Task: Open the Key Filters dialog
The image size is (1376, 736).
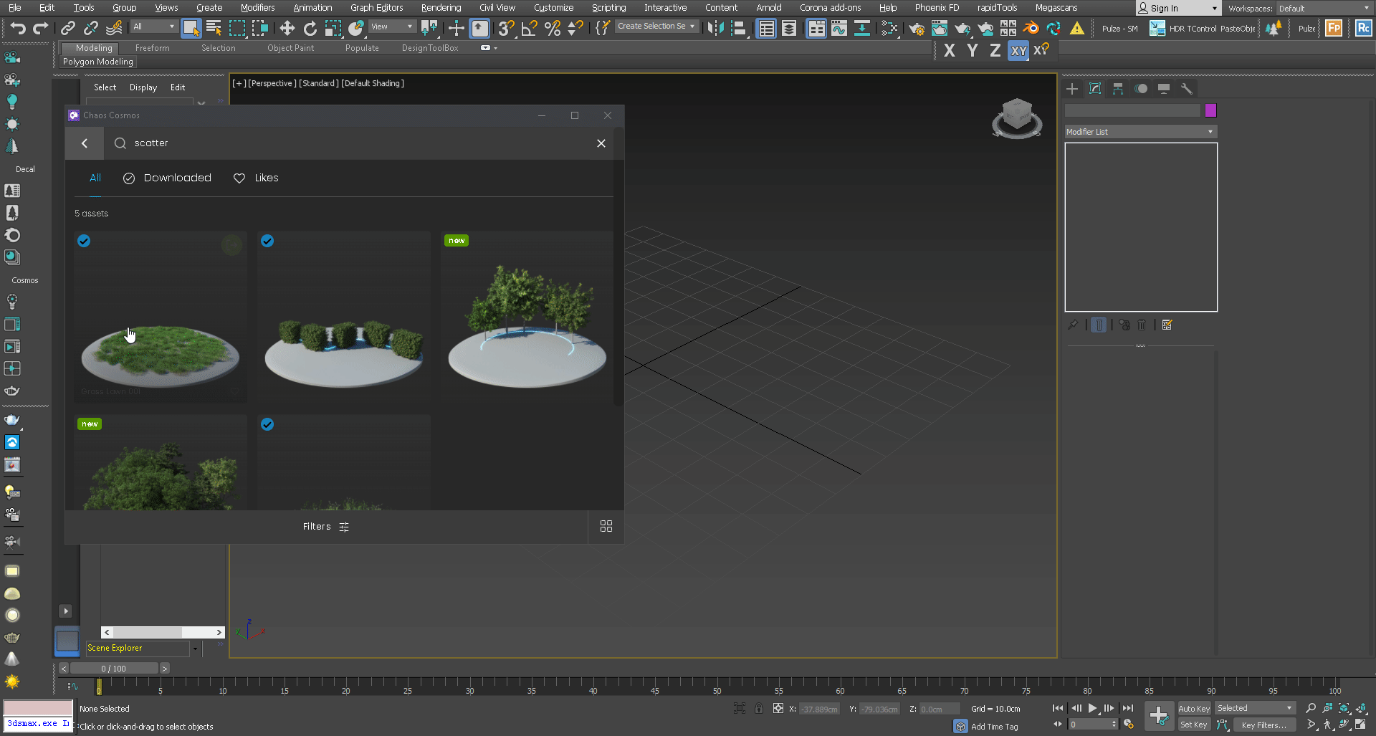Action: [x=1263, y=725]
